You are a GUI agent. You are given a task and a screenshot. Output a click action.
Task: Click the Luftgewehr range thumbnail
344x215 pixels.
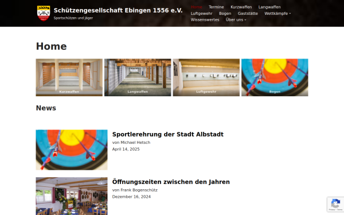(206, 77)
